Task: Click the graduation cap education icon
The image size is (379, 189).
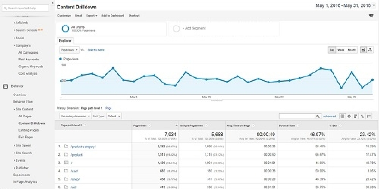Action: click(x=370, y=15)
